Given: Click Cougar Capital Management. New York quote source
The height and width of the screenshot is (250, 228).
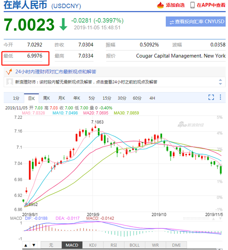Looking at the screenshot, I should (181, 56).
